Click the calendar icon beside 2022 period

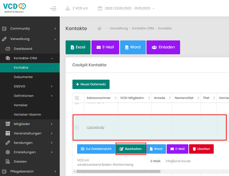click(x=100, y=8)
